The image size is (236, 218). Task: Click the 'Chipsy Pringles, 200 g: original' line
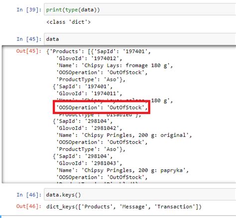[124, 135]
